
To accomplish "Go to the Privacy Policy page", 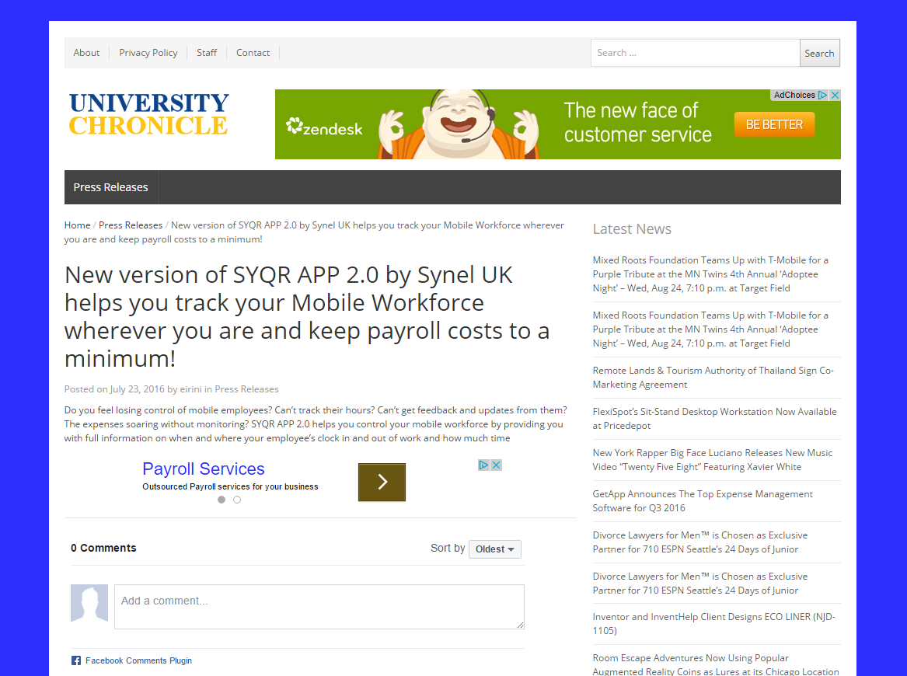I will pyautogui.click(x=148, y=53).
